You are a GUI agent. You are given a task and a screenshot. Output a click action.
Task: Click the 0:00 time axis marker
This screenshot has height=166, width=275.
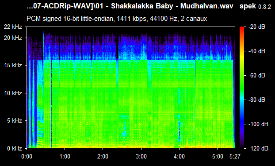pos(27,156)
